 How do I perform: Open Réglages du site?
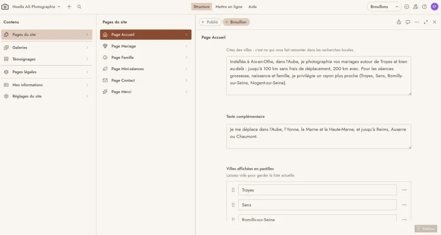point(47,96)
